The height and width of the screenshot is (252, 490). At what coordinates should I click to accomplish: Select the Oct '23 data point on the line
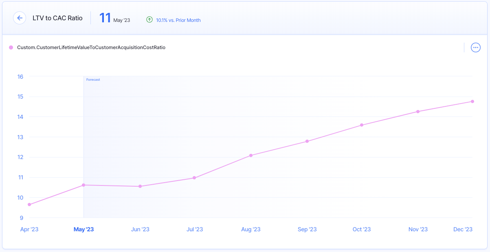click(362, 125)
